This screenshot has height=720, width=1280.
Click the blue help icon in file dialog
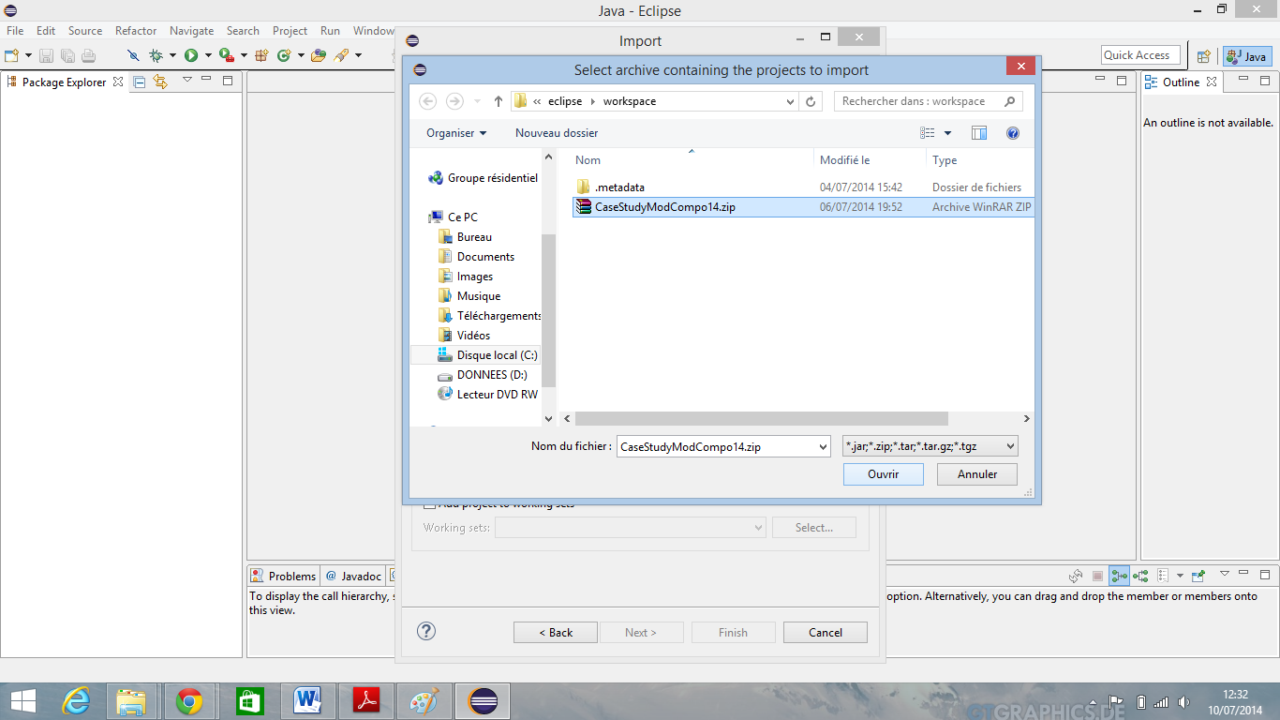pyautogui.click(x=1012, y=133)
